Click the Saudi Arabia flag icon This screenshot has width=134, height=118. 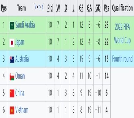pos(12,26)
